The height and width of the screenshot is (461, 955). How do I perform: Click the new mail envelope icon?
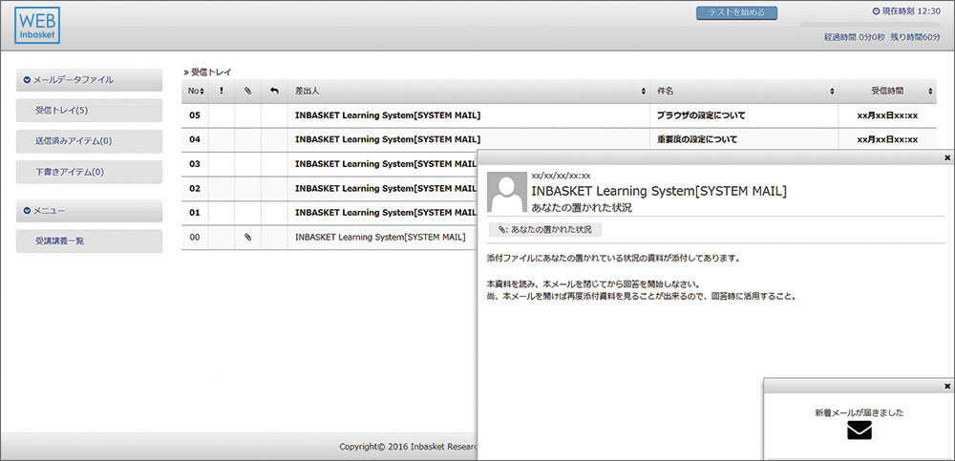pyautogui.click(x=859, y=430)
